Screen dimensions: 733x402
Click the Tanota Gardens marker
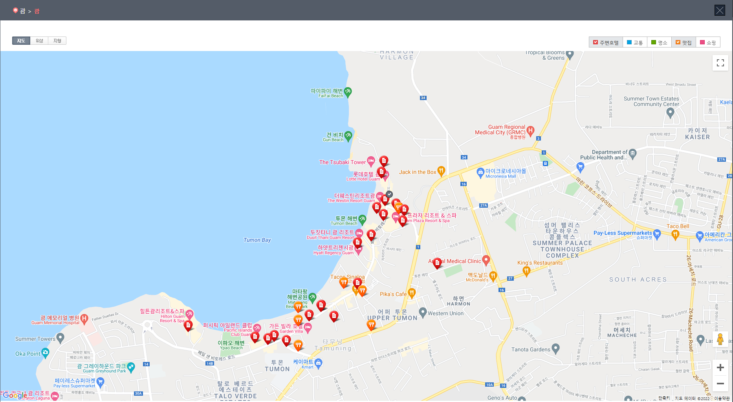click(555, 348)
